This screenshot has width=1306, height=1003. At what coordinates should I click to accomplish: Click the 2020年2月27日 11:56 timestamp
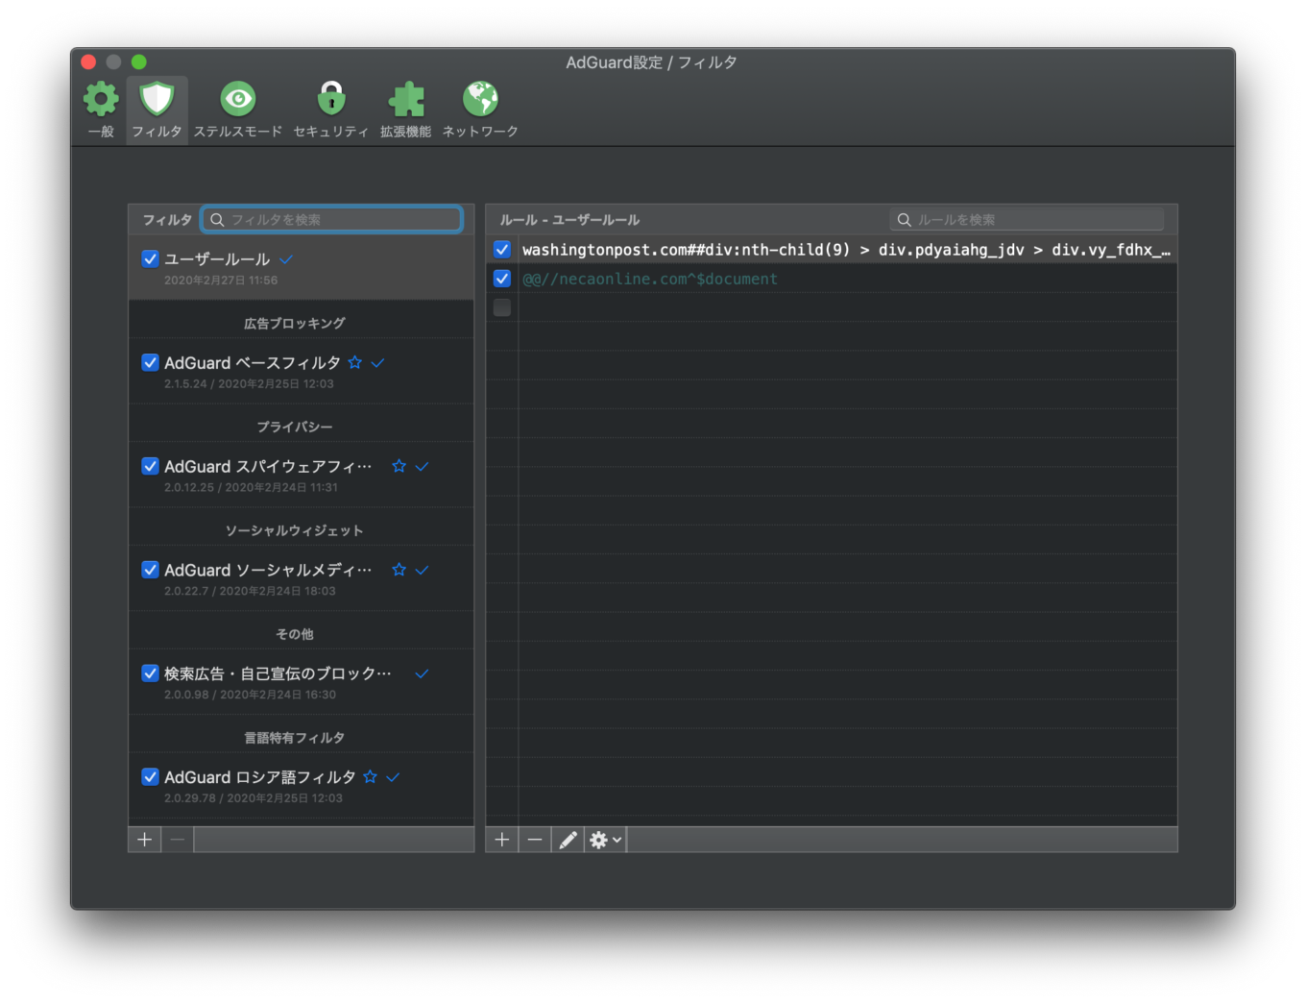point(221,281)
